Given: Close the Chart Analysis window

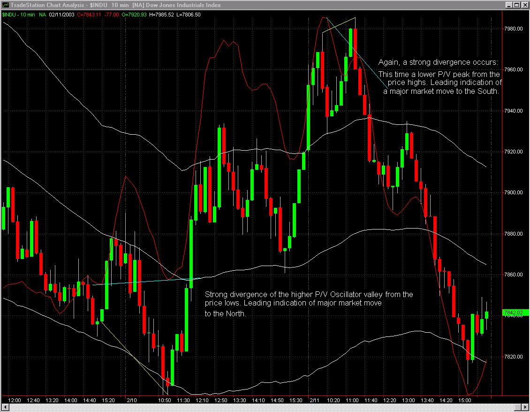Looking at the screenshot, I should point(524,5).
